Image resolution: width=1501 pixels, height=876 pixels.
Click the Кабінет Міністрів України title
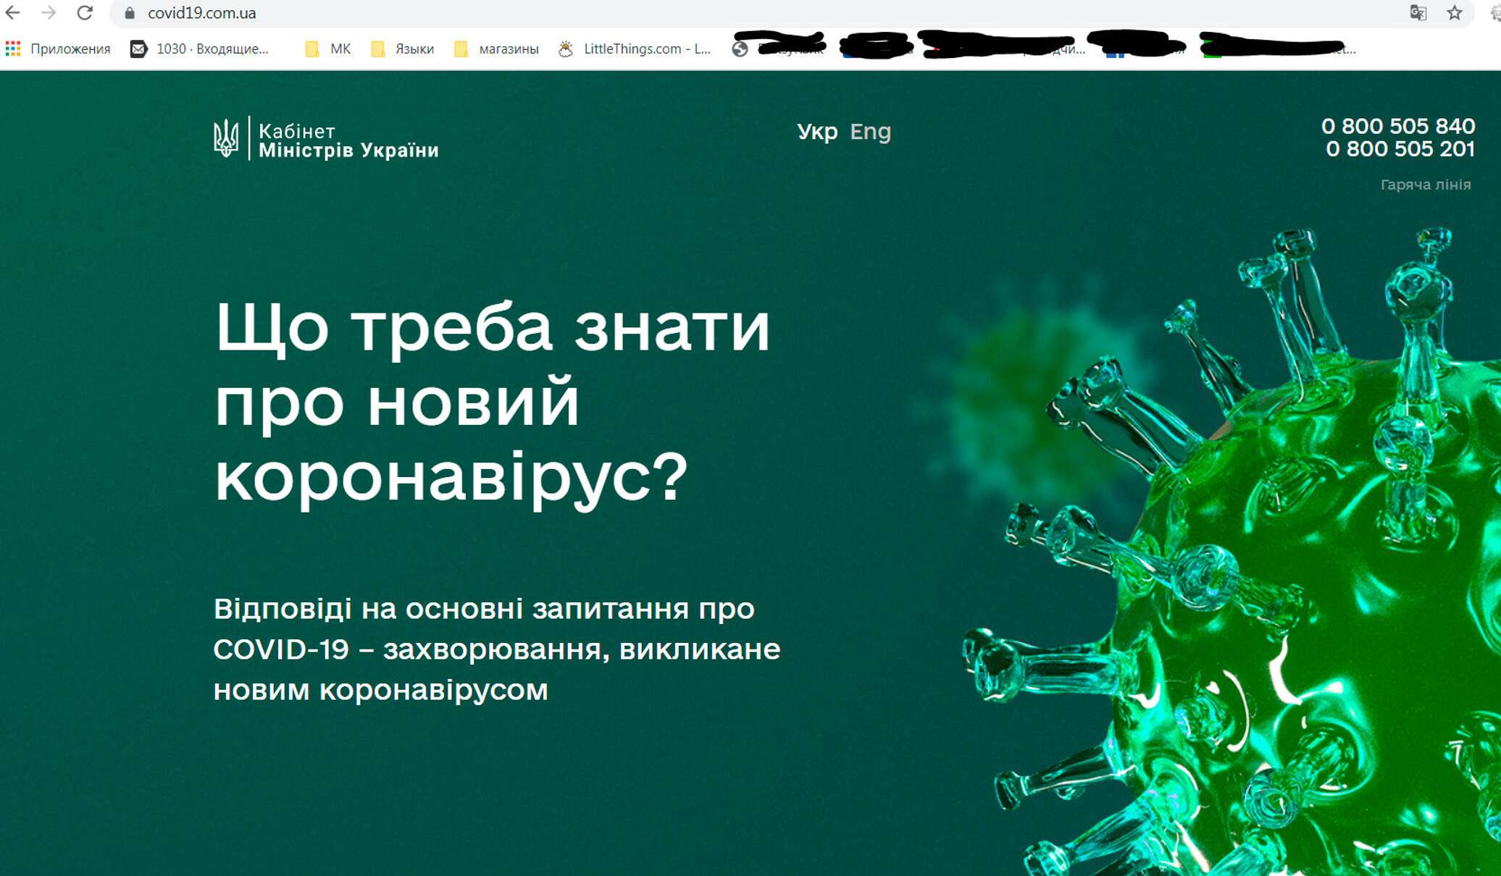pos(348,140)
